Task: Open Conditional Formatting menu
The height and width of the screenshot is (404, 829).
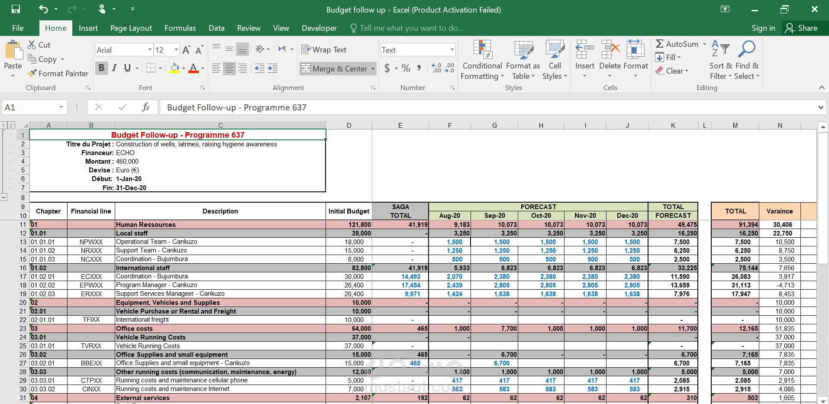Action: click(x=482, y=60)
